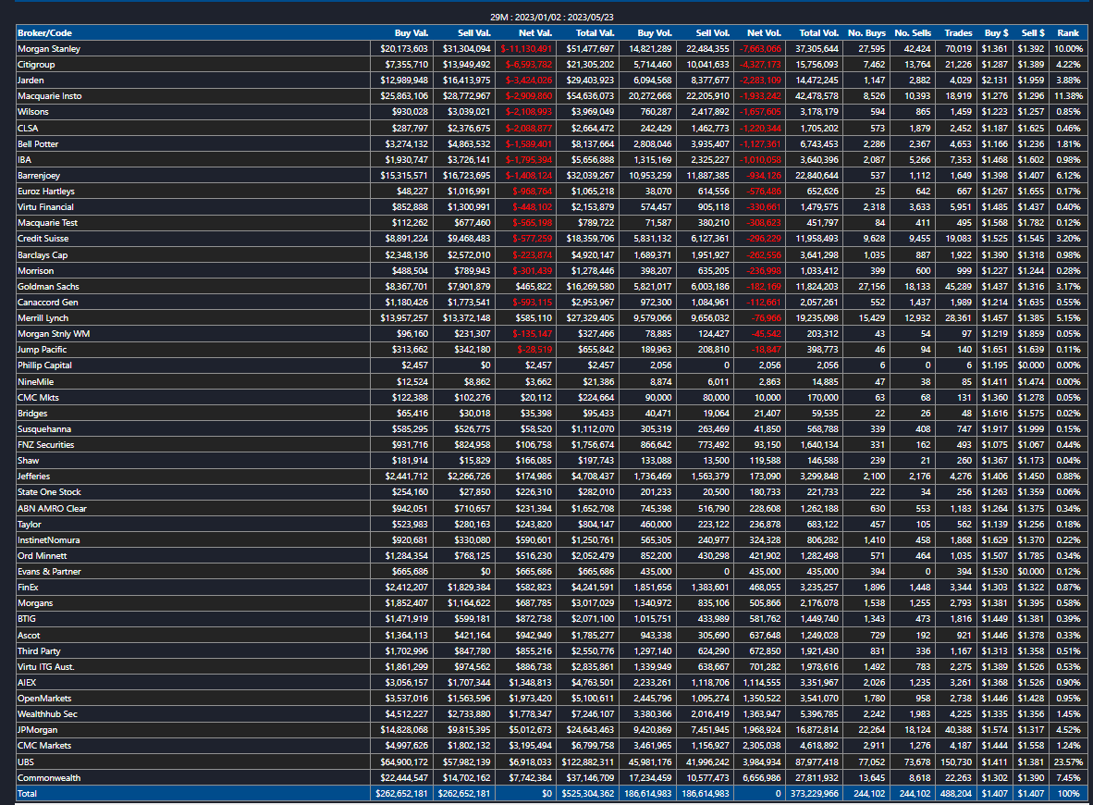This screenshot has width=1093, height=805.
Task: Select the Macquarie Test broker name
Action: [x=47, y=222]
